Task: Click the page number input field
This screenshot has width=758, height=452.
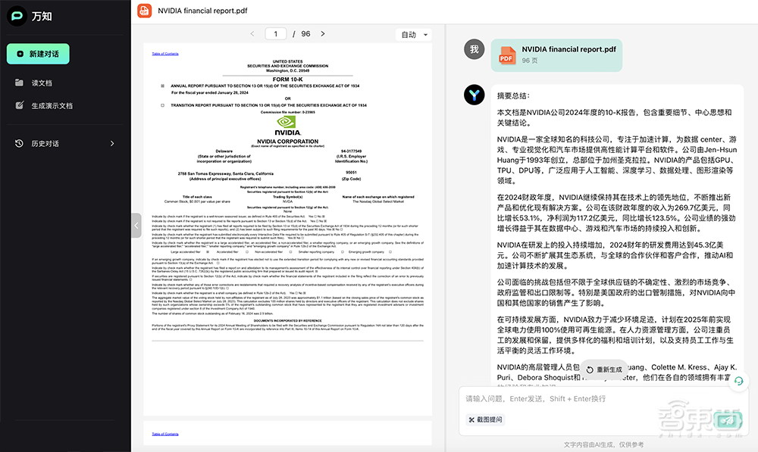Action: pyautogui.click(x=275, y=34)
